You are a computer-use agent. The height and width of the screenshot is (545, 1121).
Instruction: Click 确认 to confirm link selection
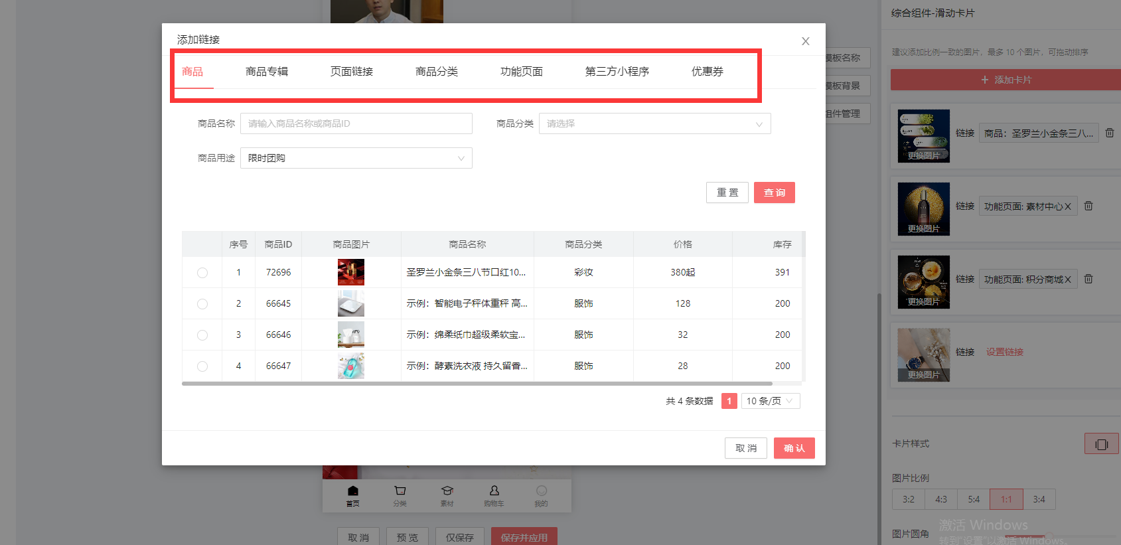tap(794, 449)
